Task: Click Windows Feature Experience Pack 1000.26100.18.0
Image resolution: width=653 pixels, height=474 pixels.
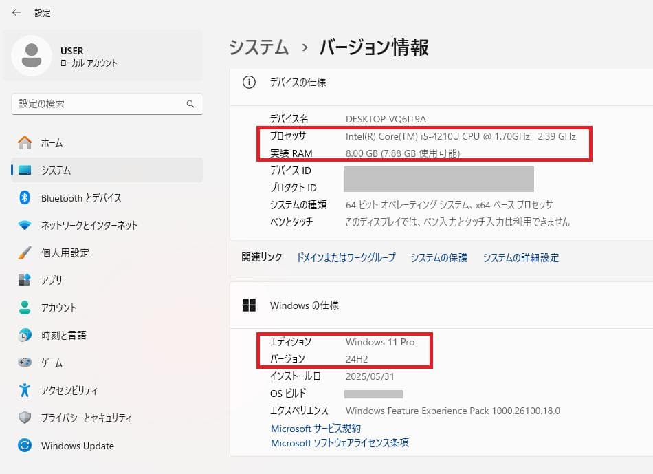Action: 453,411
